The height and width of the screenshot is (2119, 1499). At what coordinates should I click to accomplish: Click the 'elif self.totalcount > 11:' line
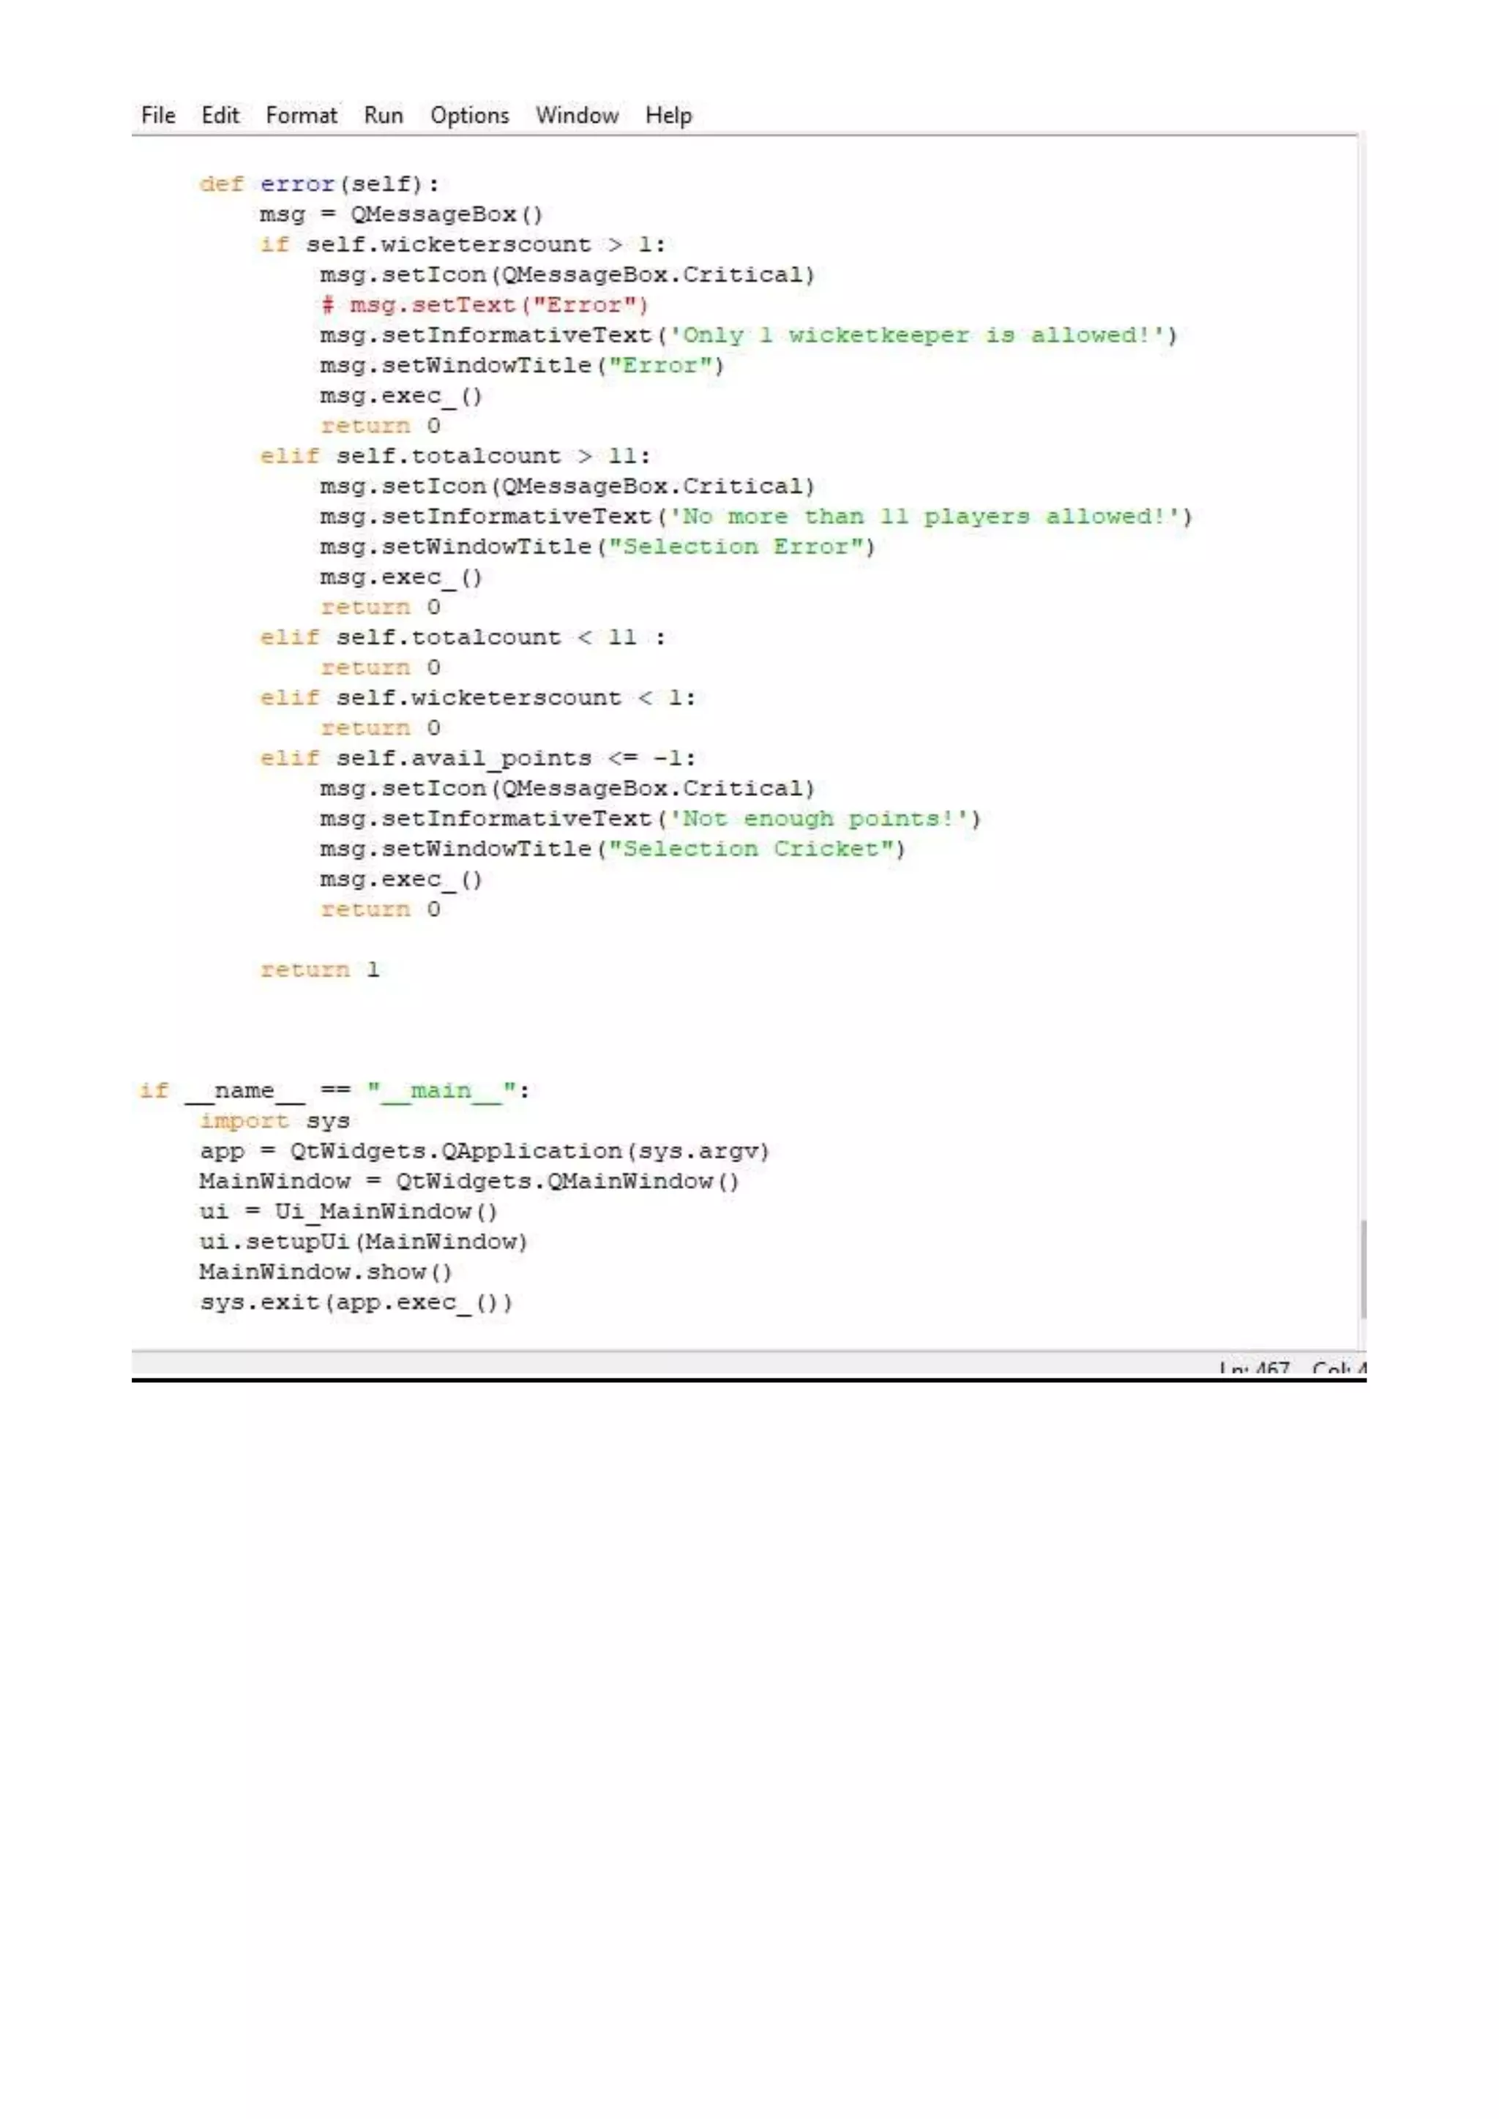click(455, 456)
